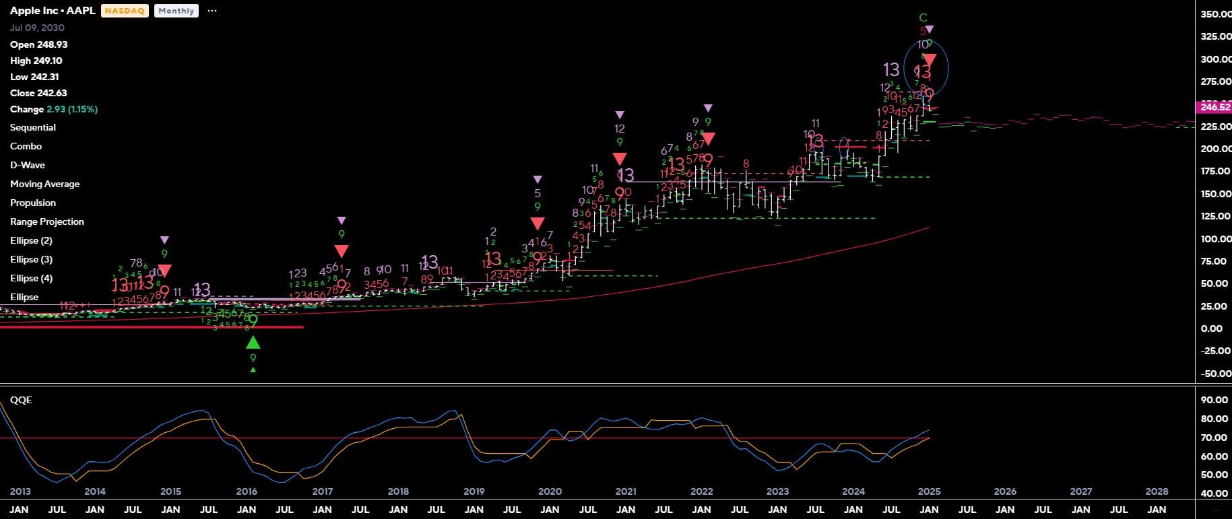Viewport: 1232px width, 519px height.
Task: Open the Monthly timeframe selector
Action: click(x=176, y=11)
